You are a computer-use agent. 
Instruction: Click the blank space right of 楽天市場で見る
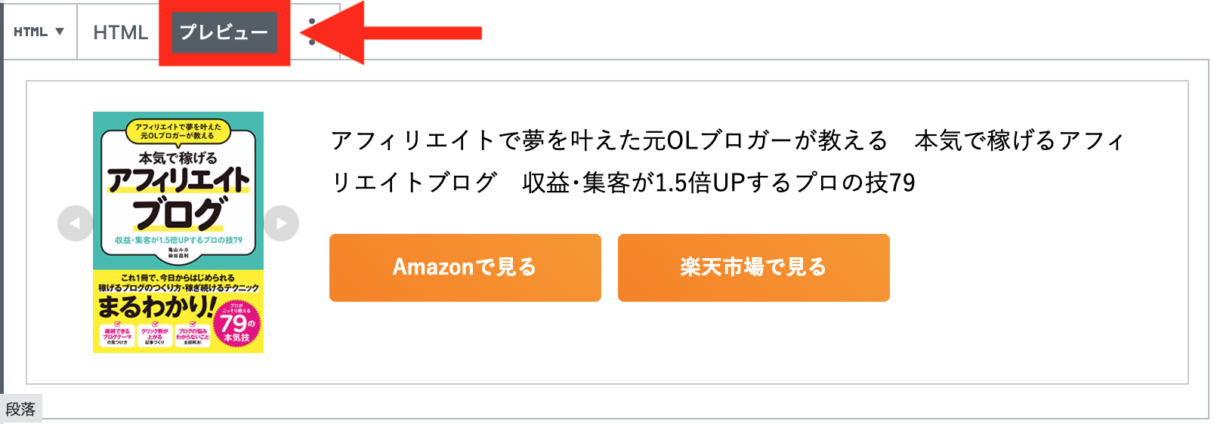point(1035,268)
